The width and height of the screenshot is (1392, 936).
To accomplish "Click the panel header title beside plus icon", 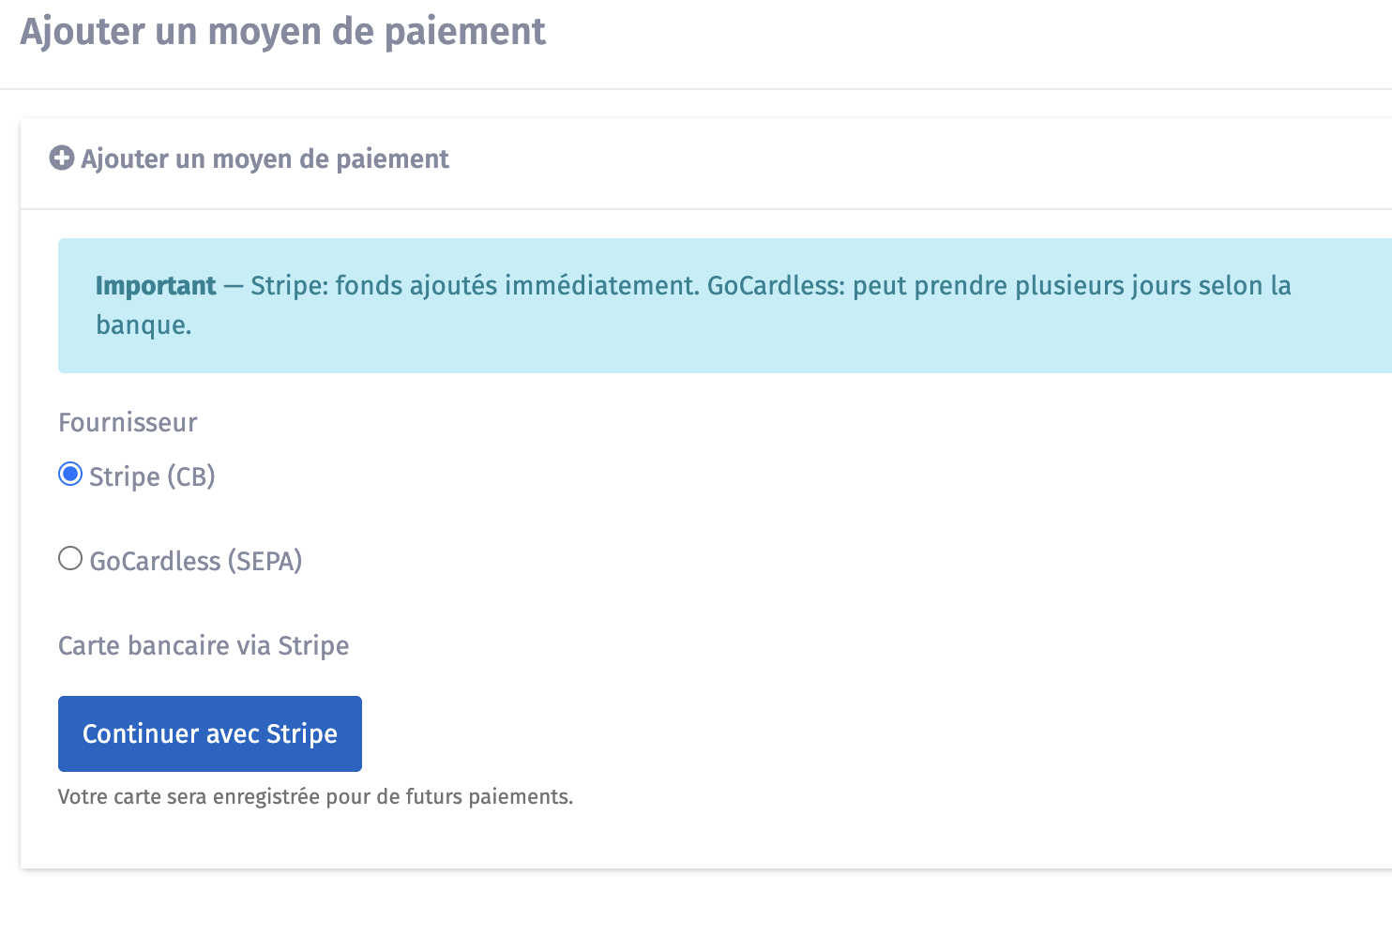I will pos(265,159).
